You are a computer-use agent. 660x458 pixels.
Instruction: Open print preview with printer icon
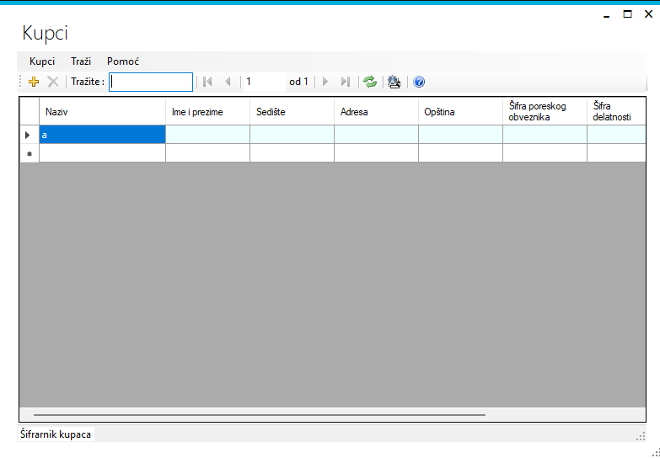tap(394, 82)
